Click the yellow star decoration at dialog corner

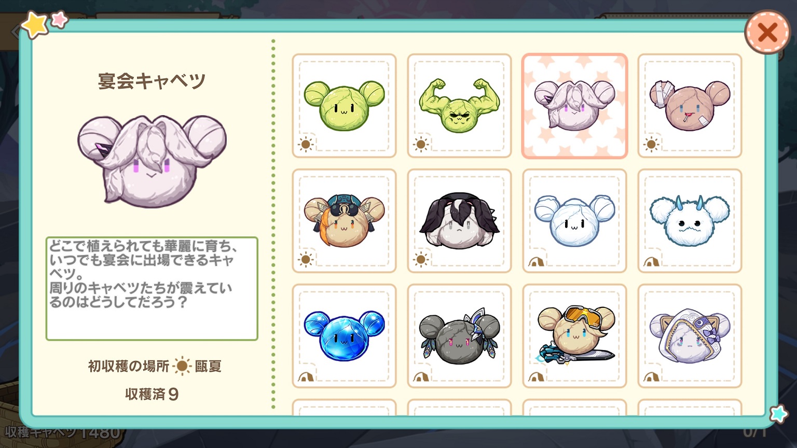click(x=35, y=25)
